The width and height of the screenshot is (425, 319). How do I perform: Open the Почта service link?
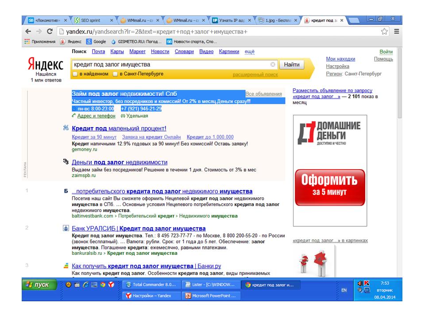98,51
